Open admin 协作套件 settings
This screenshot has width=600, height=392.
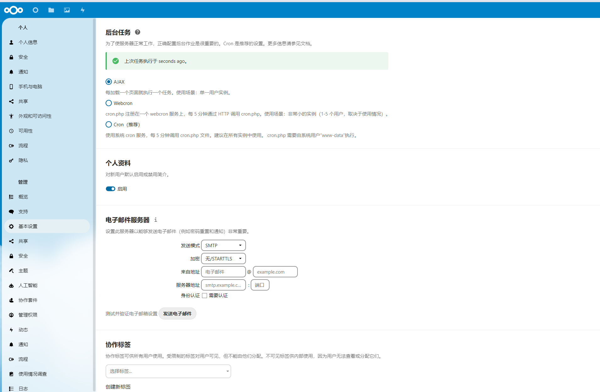pyautogui.click(x=47, y=300)
